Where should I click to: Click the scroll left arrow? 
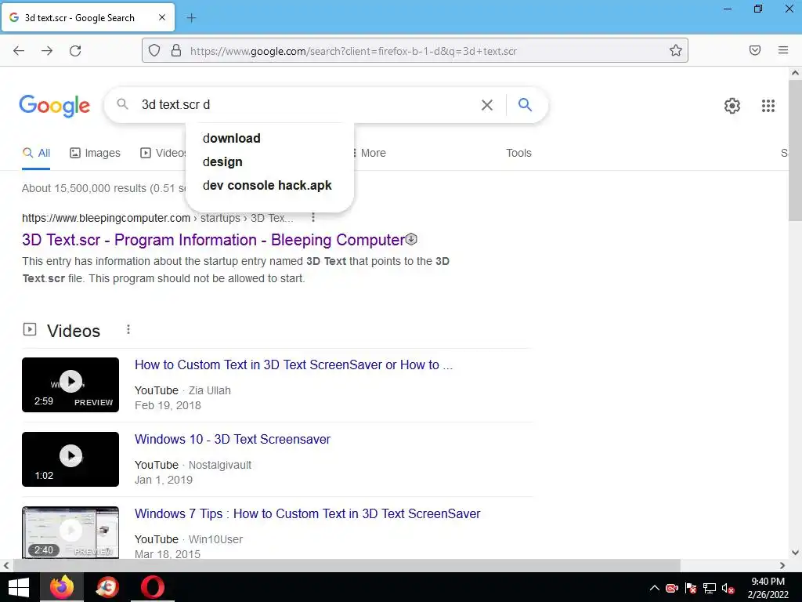(x=6, y=566)
